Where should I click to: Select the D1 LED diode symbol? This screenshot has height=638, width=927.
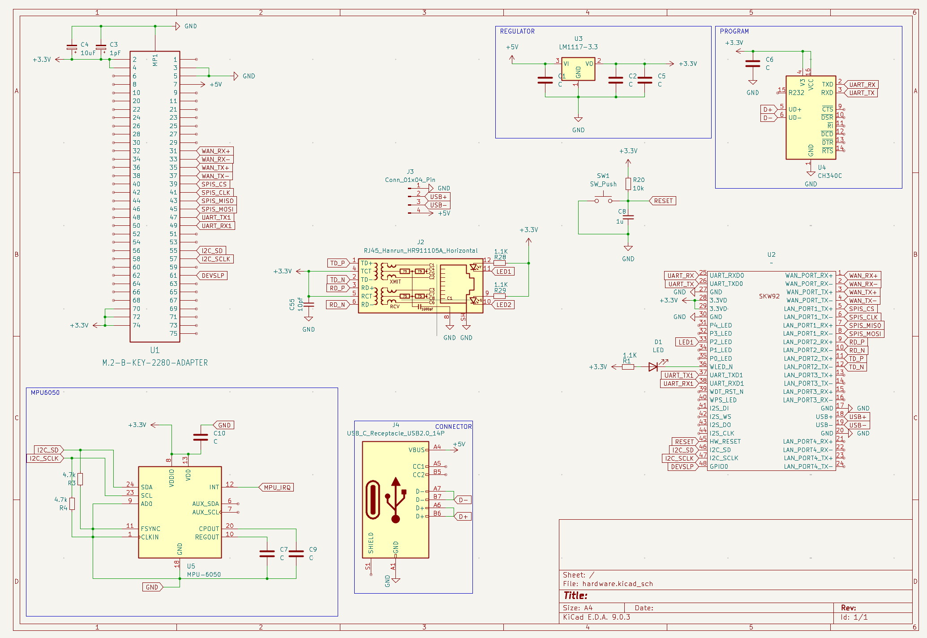pyautogui.click(x=653, y=367)
